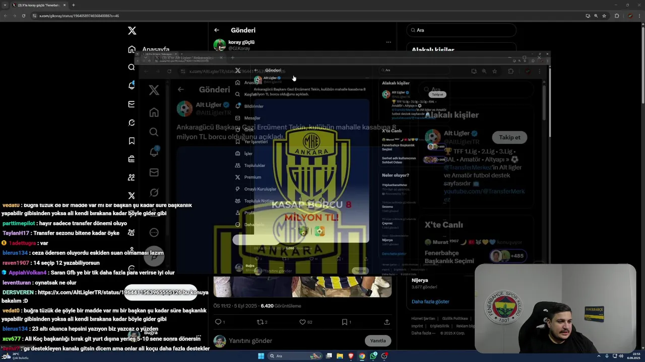Bookmark the post using the bookmark icon
This screenshot has width=645, height=362.
point(345,322)
